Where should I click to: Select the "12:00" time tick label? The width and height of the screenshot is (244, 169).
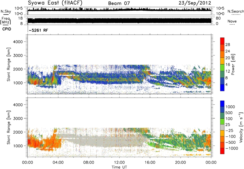tap(119, 163)
